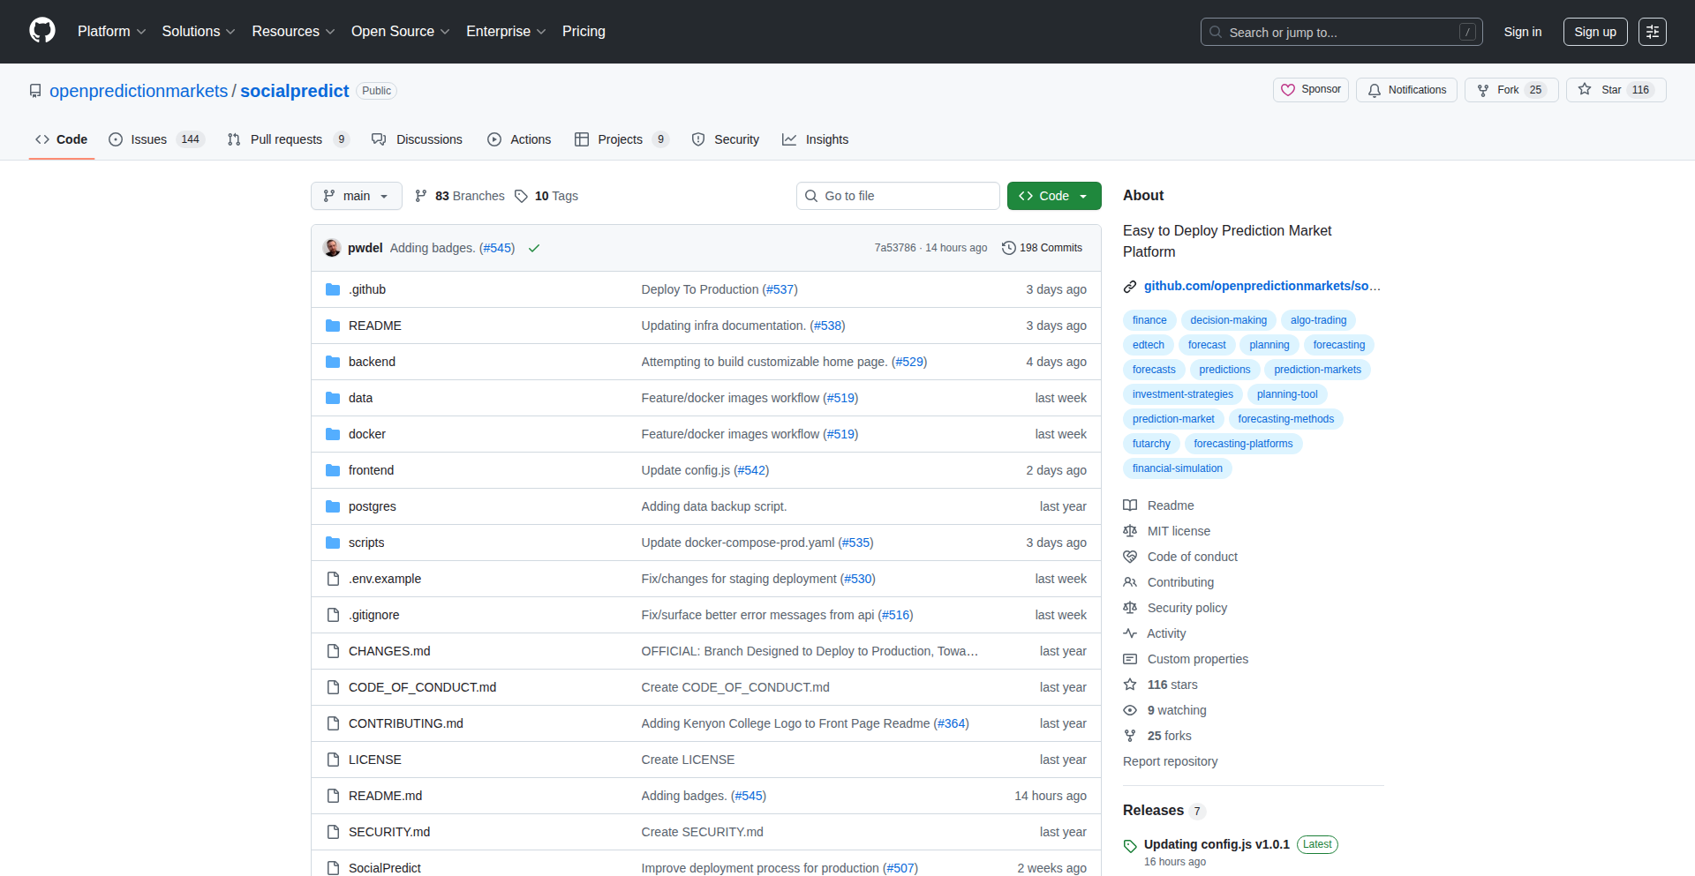The height and width of the screenshot is (876, 1695).
Task: Click the GitHub logo icon
Action: point(42,31)
